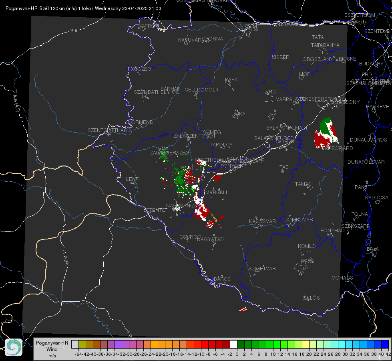Image resolution: width=392 pixels, height=361 pixels.
Task: Select the DOMBÓVÁR label
Action: click(x=298, y=220)
